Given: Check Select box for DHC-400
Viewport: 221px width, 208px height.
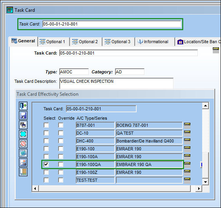Looking at the screenshot, I should point(46,141).
